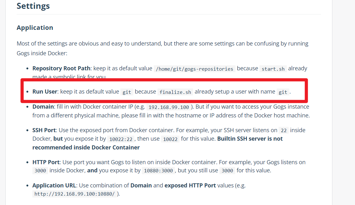Click the Domain bold label
The height and width of the screenshot is (205, 355).
[x=43, y=107]
